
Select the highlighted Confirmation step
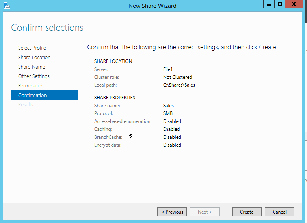pos(32,95)
